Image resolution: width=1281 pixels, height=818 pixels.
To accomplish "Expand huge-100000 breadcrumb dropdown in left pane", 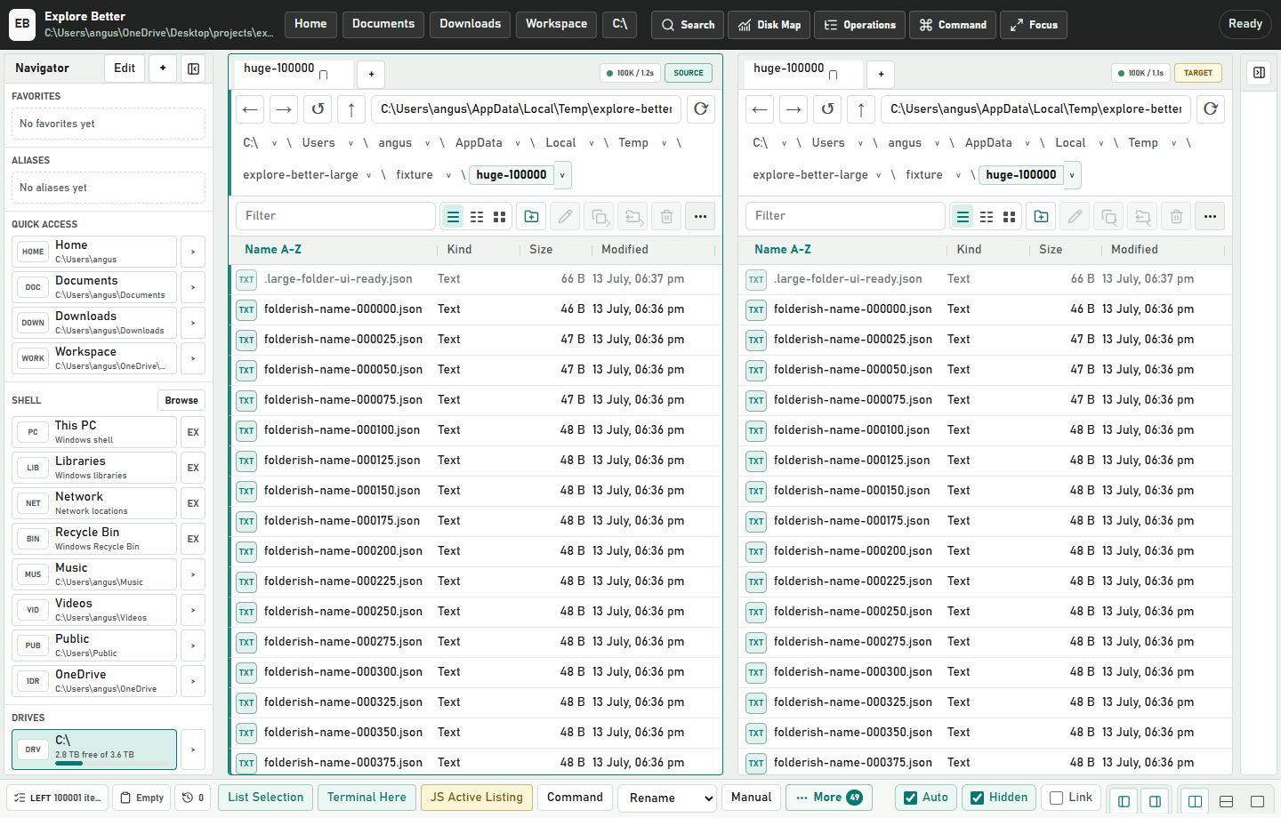I will click(x=562, y=175).
